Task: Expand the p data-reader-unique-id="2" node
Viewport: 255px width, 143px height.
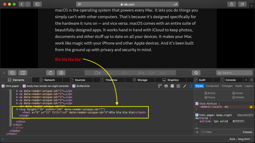Action: point(17,94)
